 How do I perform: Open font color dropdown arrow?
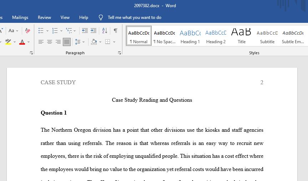[x=29, y=42]
